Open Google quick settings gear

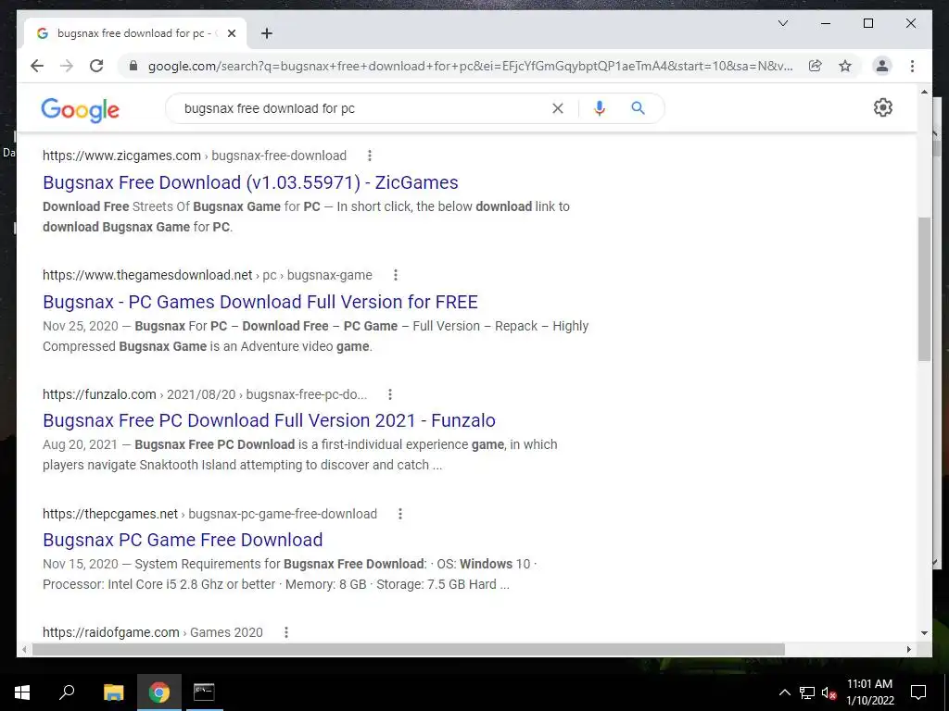(x=882, y=107)
